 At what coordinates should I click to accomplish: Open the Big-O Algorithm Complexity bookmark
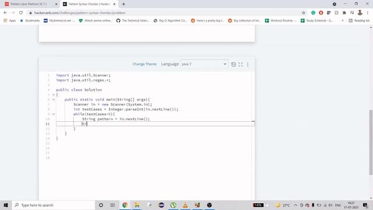pos(170,20)
